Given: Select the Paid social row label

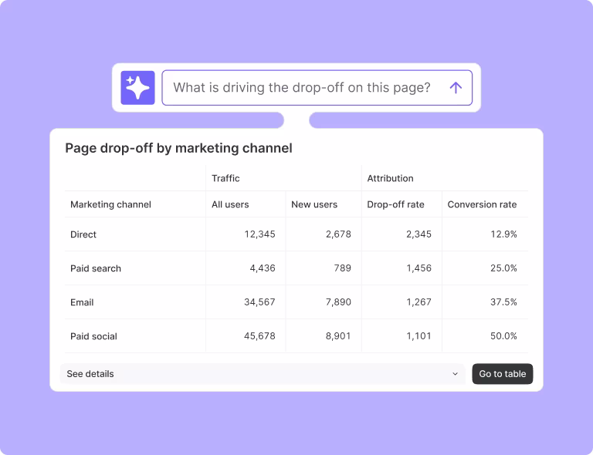Looking at the screenshot, I should tap(93, 336).
